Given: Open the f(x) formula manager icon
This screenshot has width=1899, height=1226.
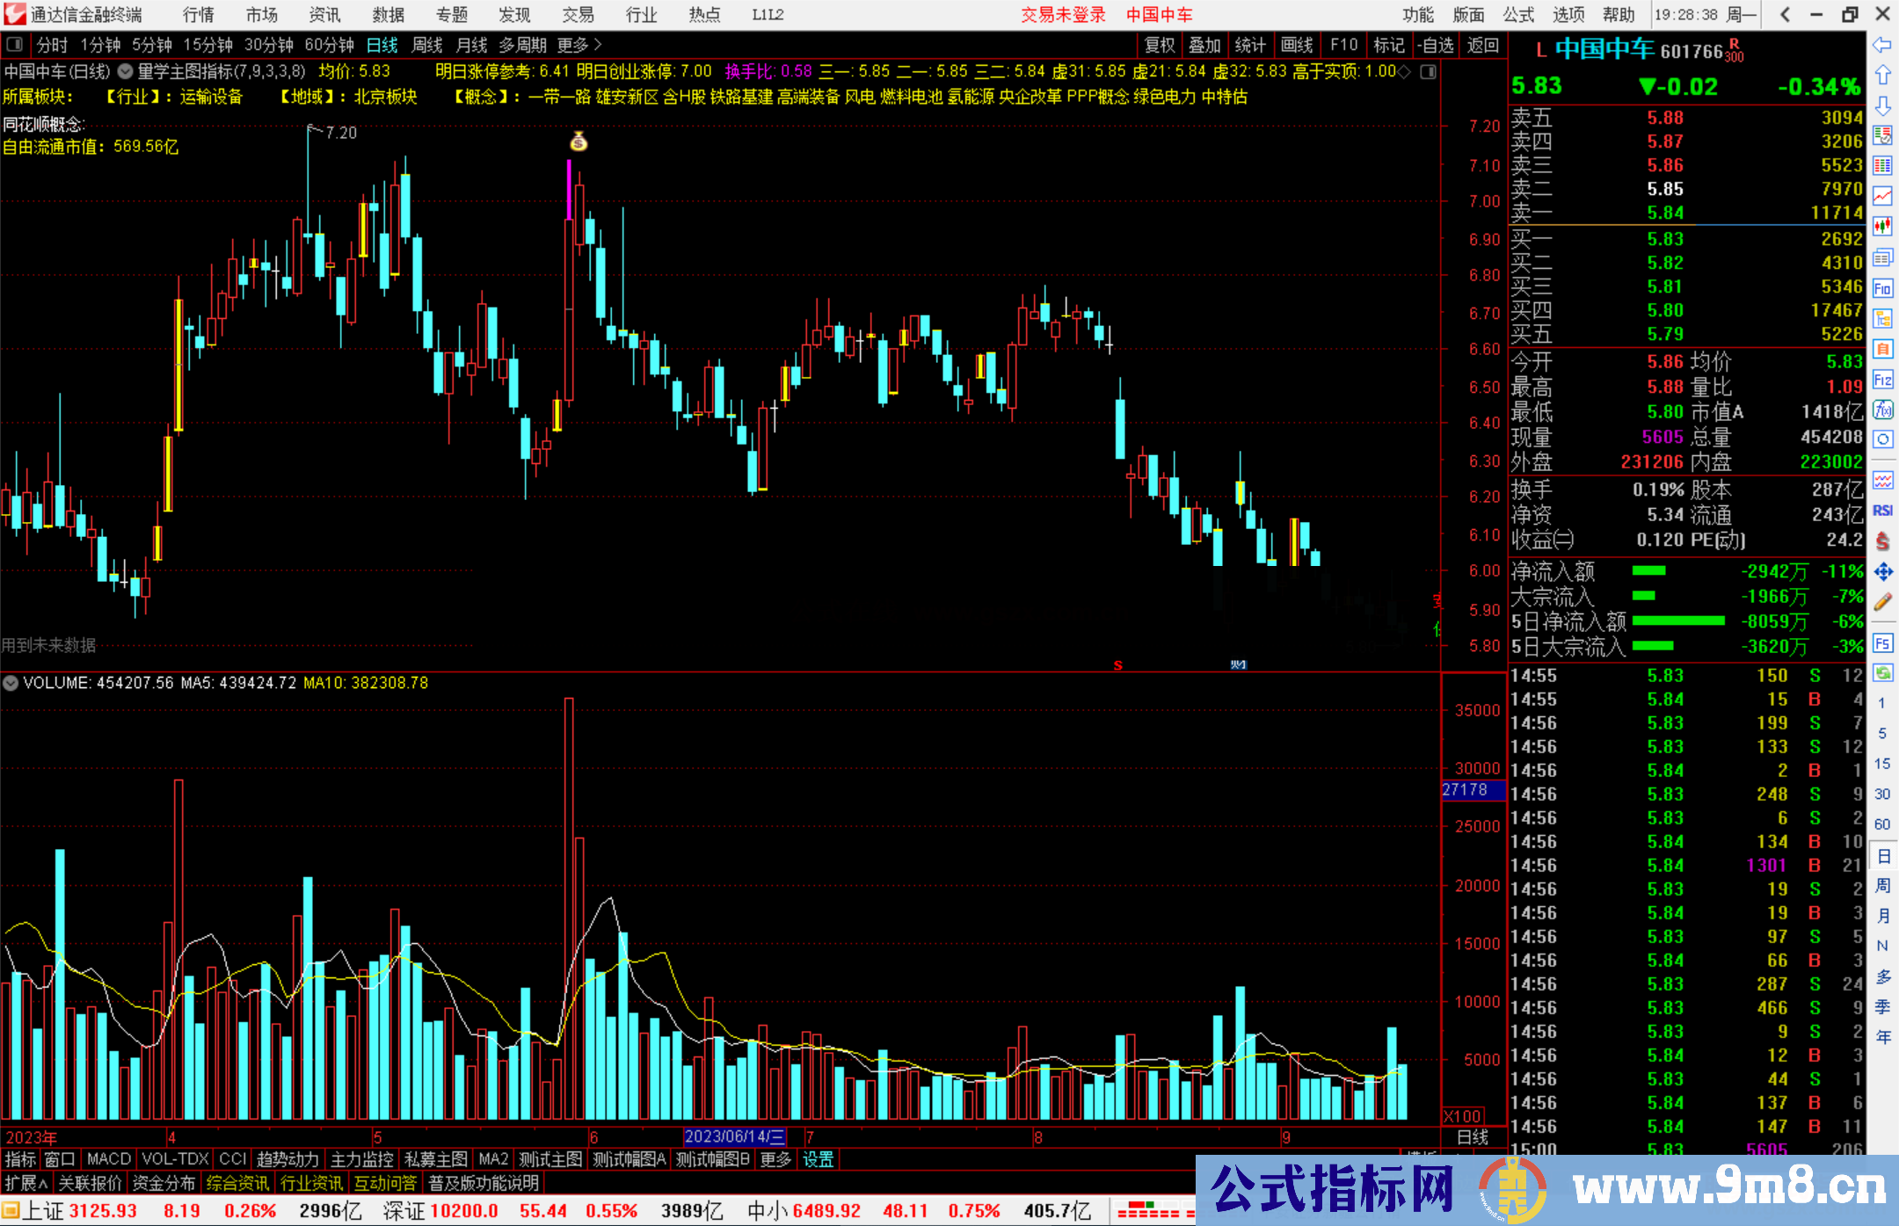Looking at the screenshot, I should (x=1882, y=410).
